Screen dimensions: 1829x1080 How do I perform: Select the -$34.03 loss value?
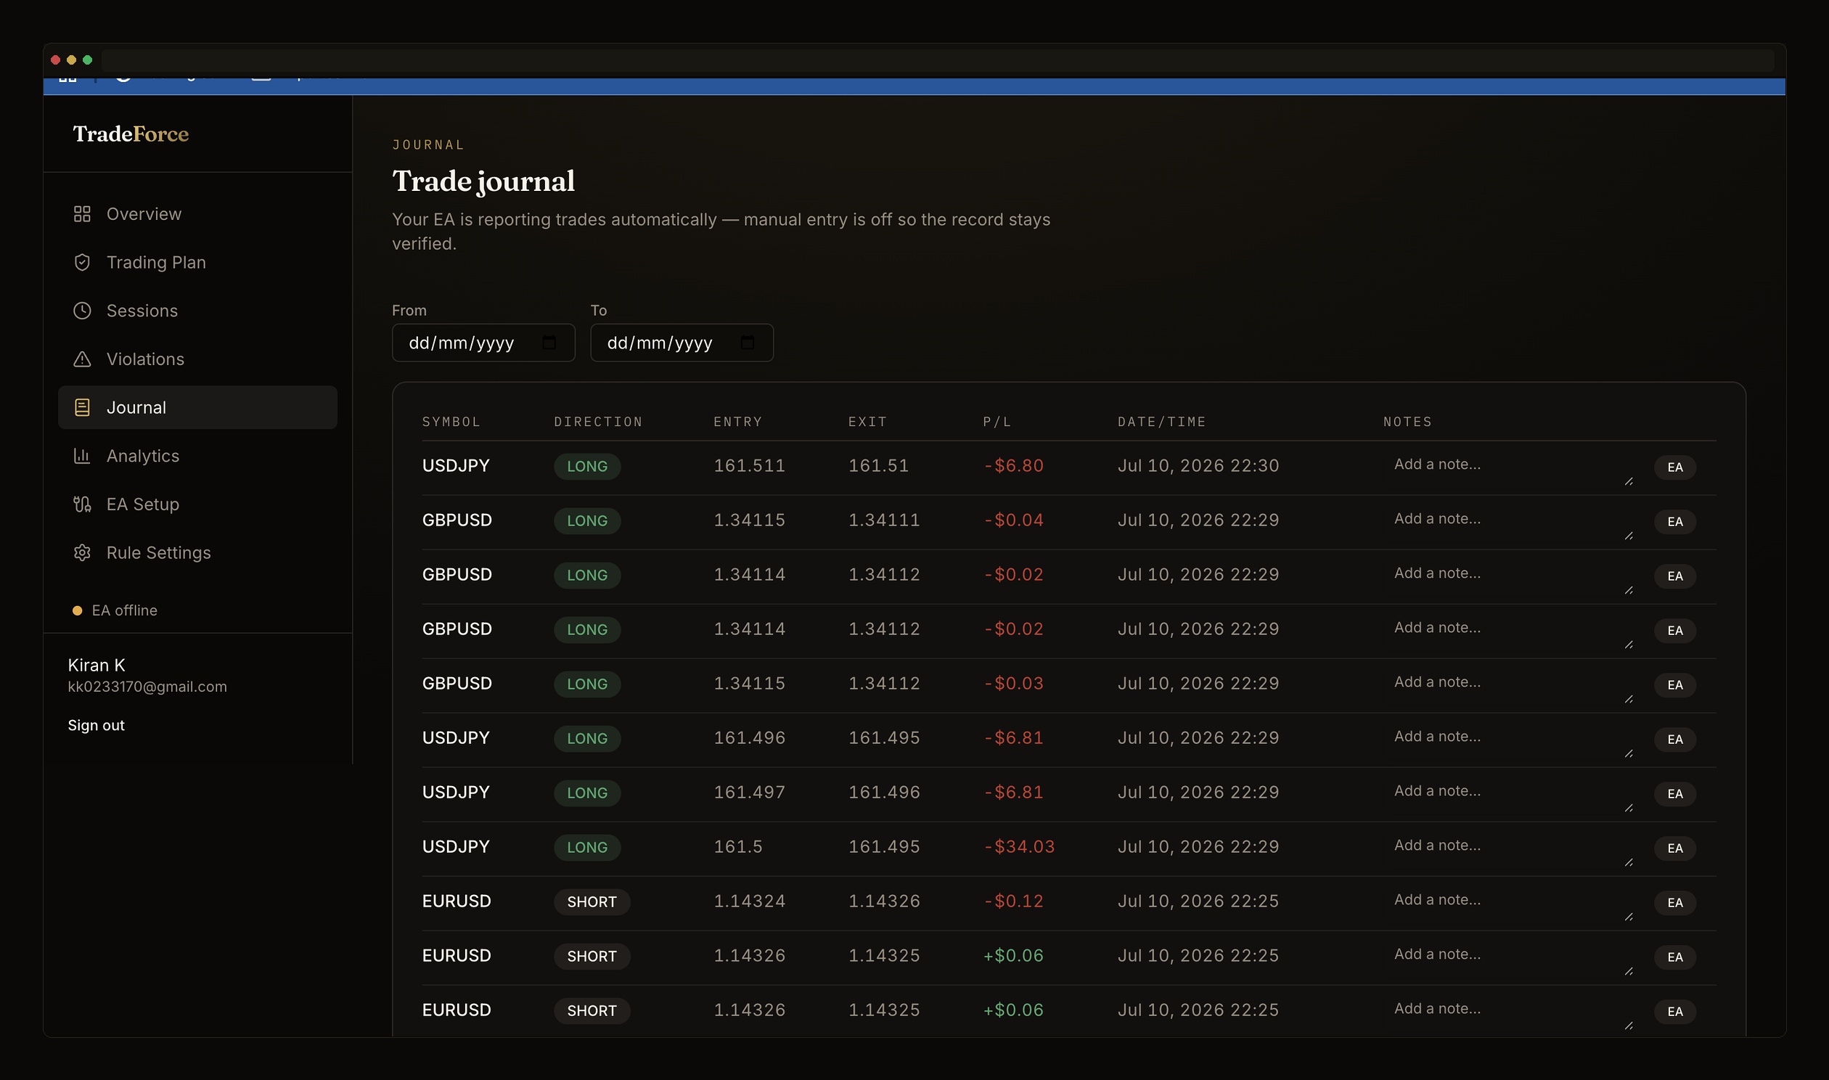point(1018,847)
